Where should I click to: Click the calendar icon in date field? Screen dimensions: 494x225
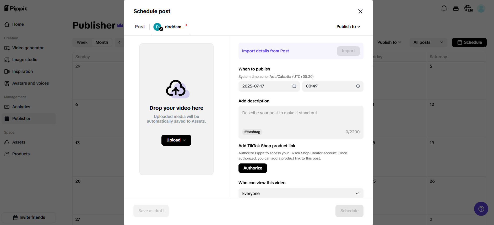point(294,86)
